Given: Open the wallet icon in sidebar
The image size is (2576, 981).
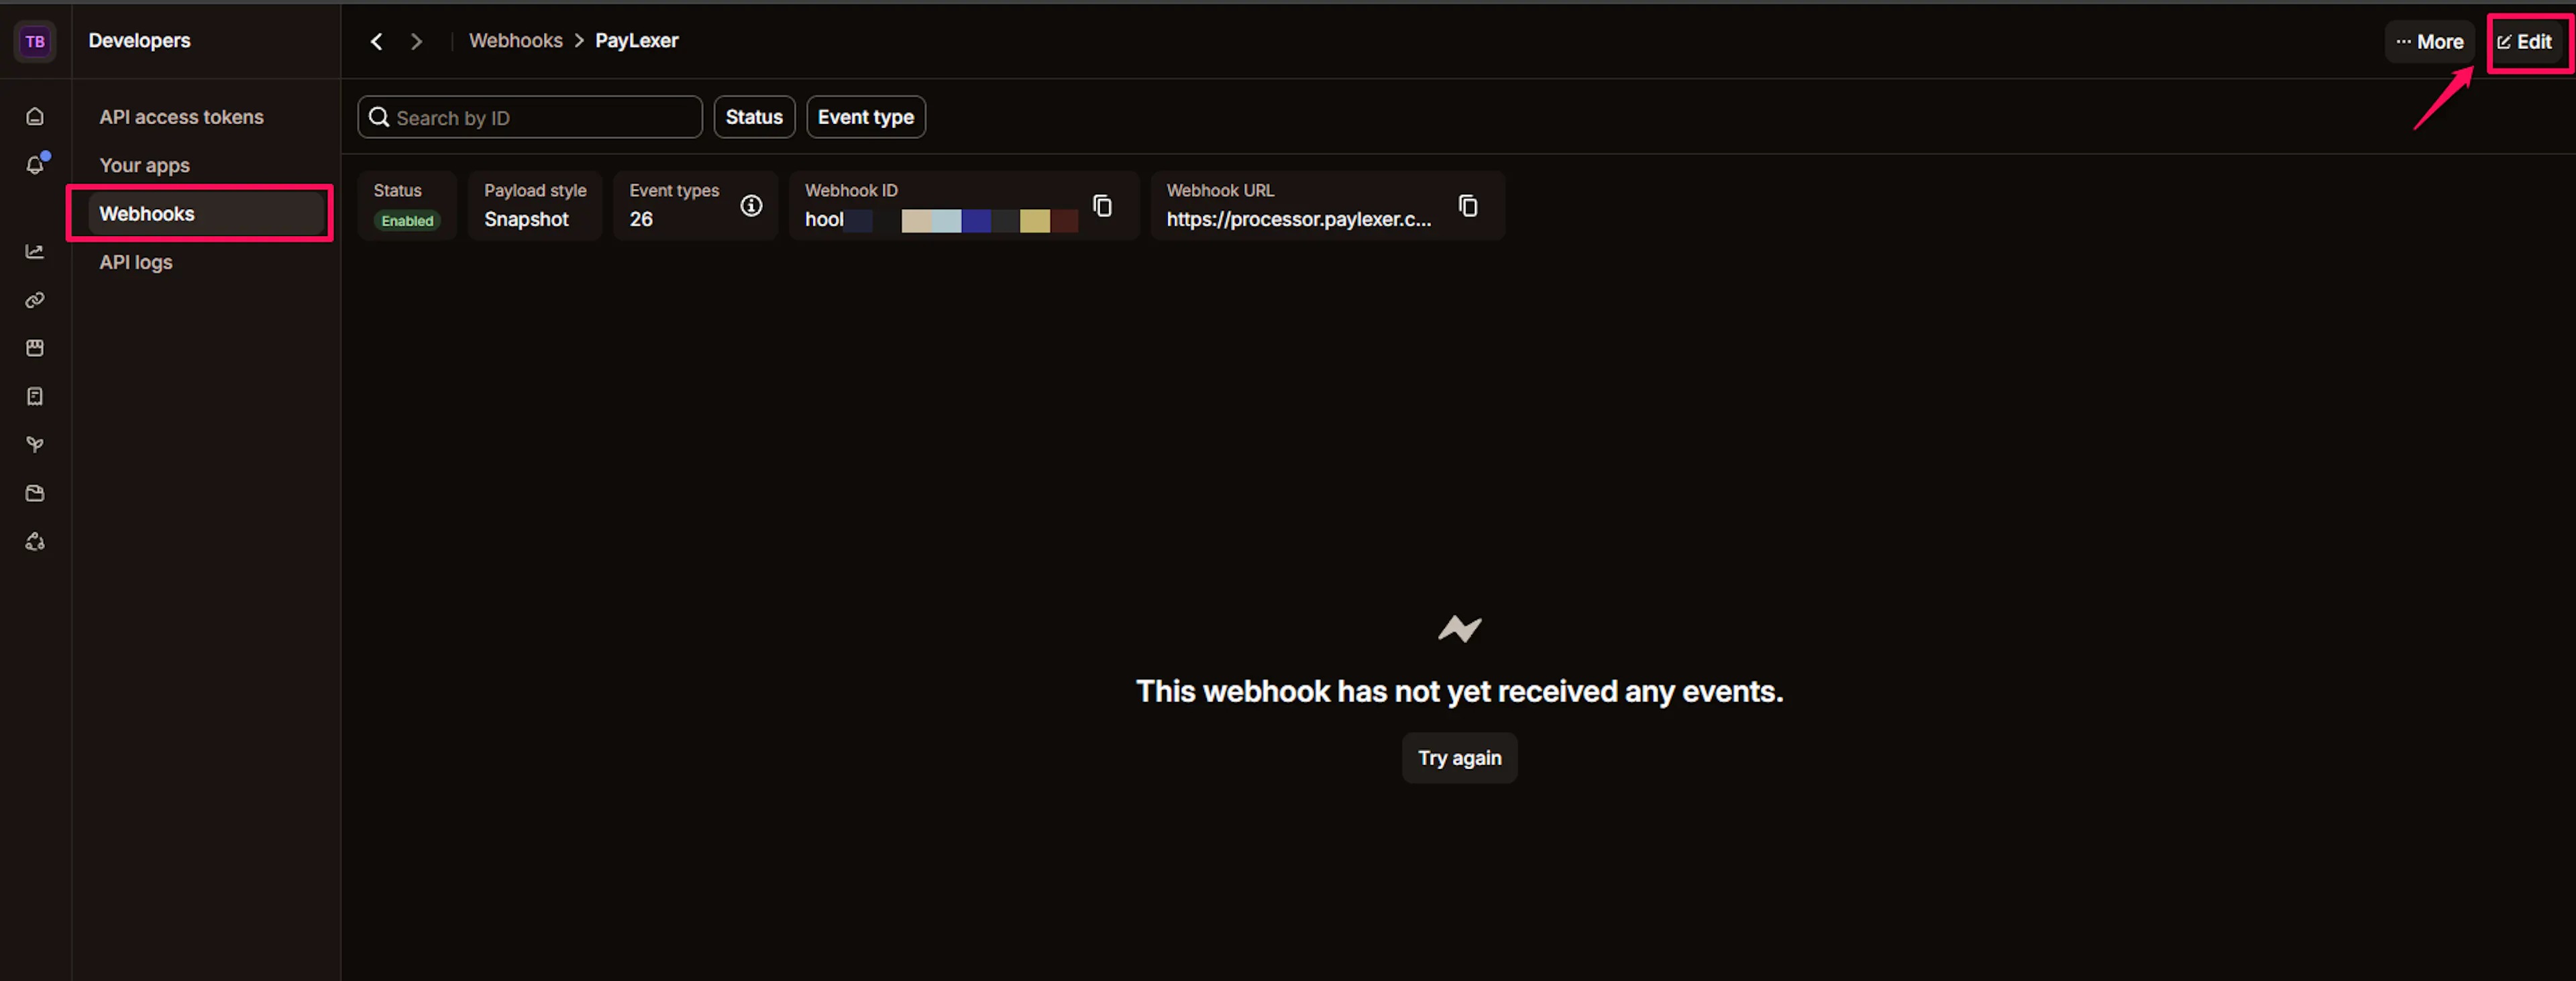Looking at the screenshot, I should pos(35,493).
